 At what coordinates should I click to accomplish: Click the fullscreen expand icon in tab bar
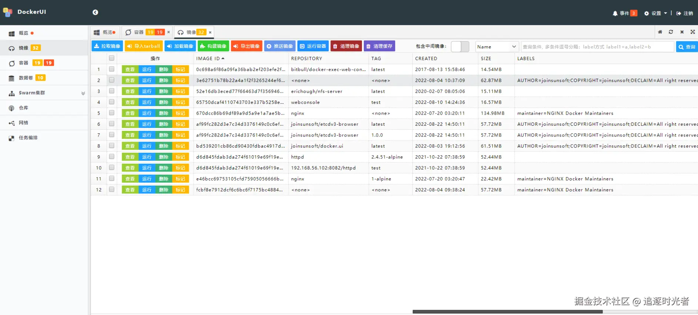coord(692,32)
